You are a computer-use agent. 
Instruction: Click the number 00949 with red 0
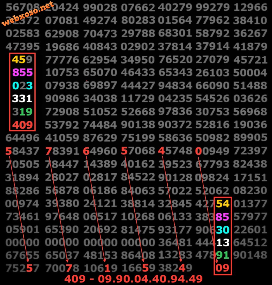click(212, 151)
